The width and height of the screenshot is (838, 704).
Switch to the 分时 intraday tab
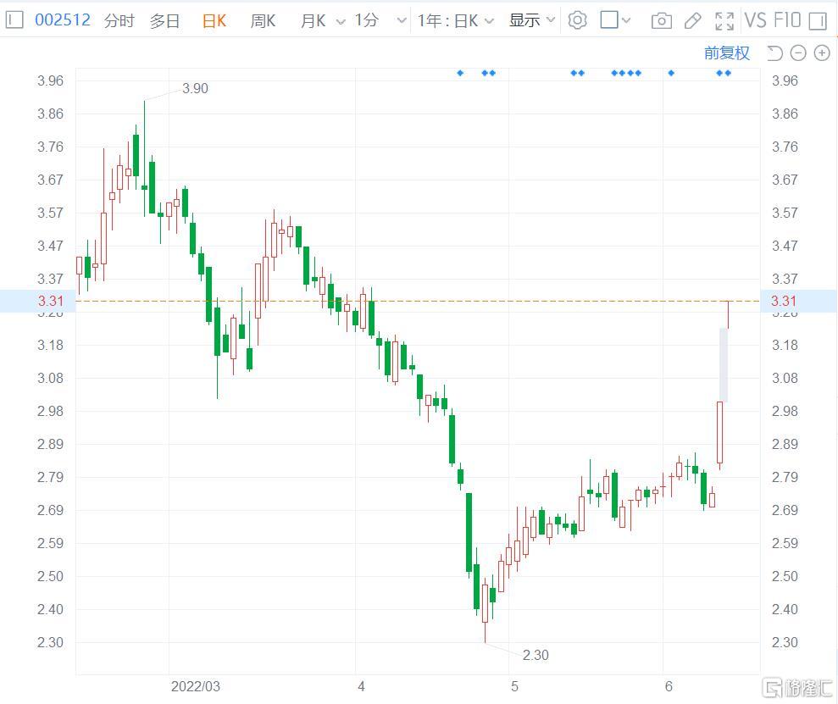119,21
